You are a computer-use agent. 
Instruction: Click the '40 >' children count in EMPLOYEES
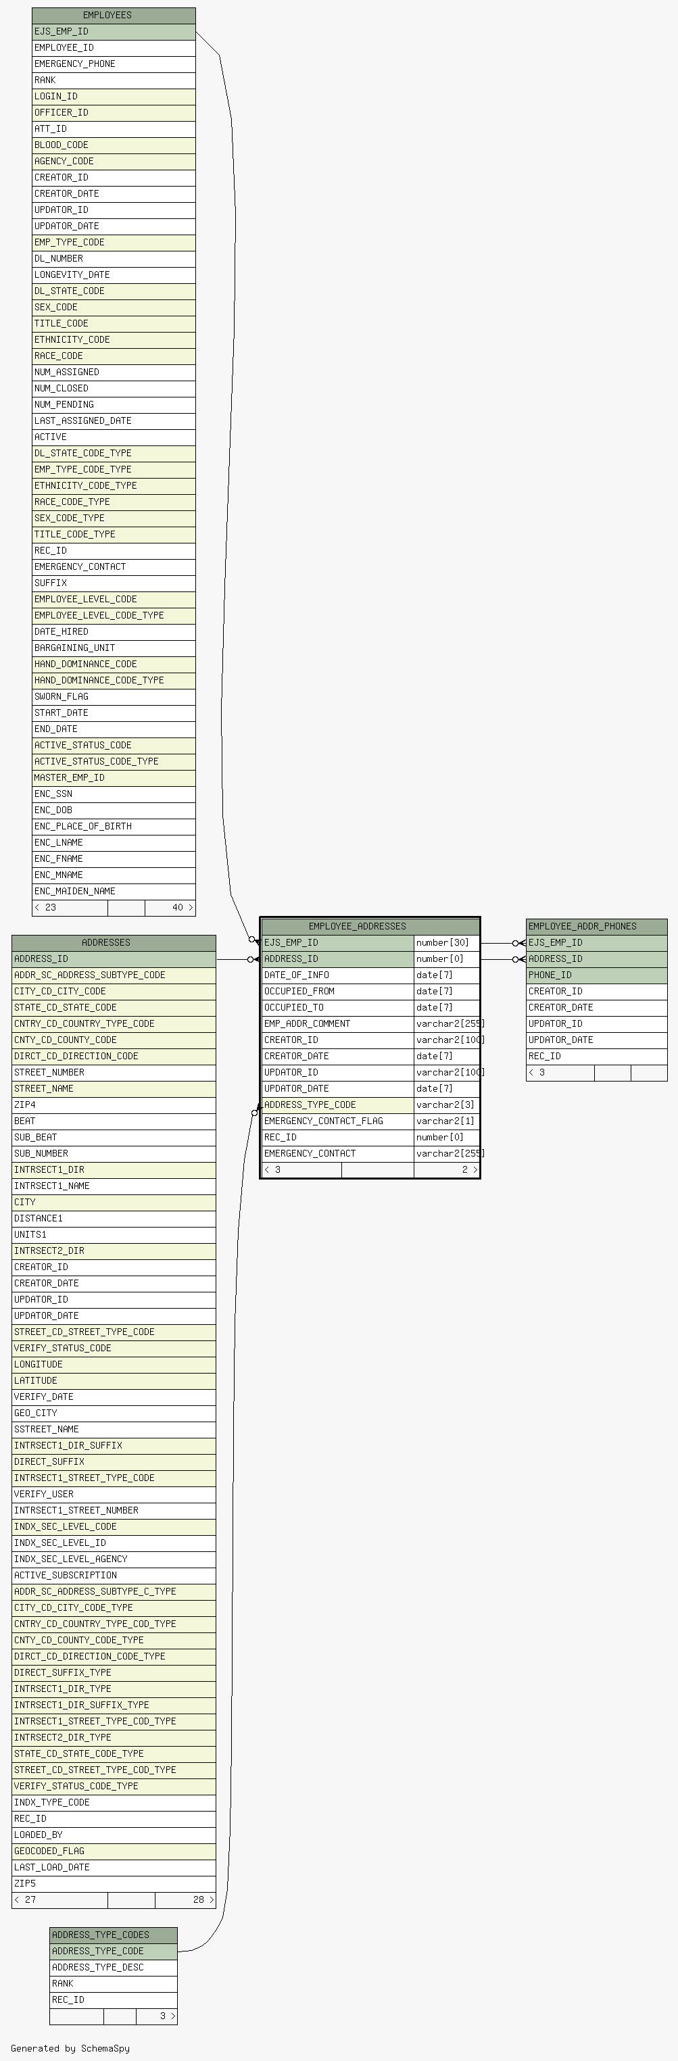point(170,908)
